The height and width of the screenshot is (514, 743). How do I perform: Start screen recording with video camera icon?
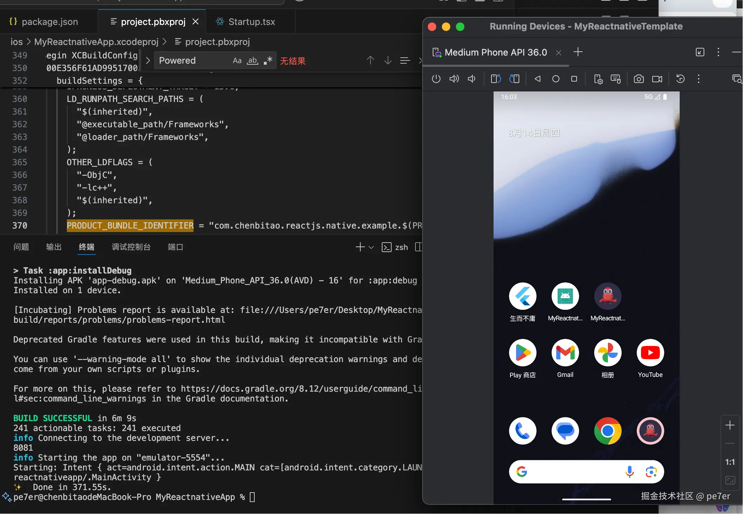pyautogui.click(x=657, y=79)
